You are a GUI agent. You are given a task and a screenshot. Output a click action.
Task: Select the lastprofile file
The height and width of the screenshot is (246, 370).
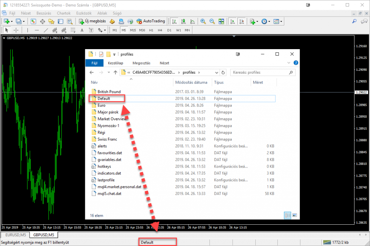106,180
